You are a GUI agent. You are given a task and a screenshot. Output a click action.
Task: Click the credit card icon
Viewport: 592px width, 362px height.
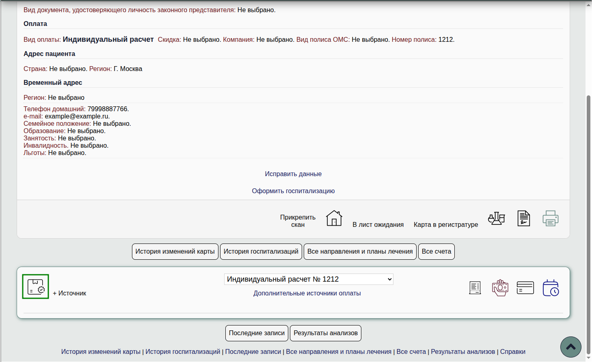(525, 288)
